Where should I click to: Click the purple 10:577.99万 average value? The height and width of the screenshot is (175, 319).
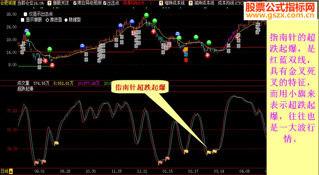point(89,83)
